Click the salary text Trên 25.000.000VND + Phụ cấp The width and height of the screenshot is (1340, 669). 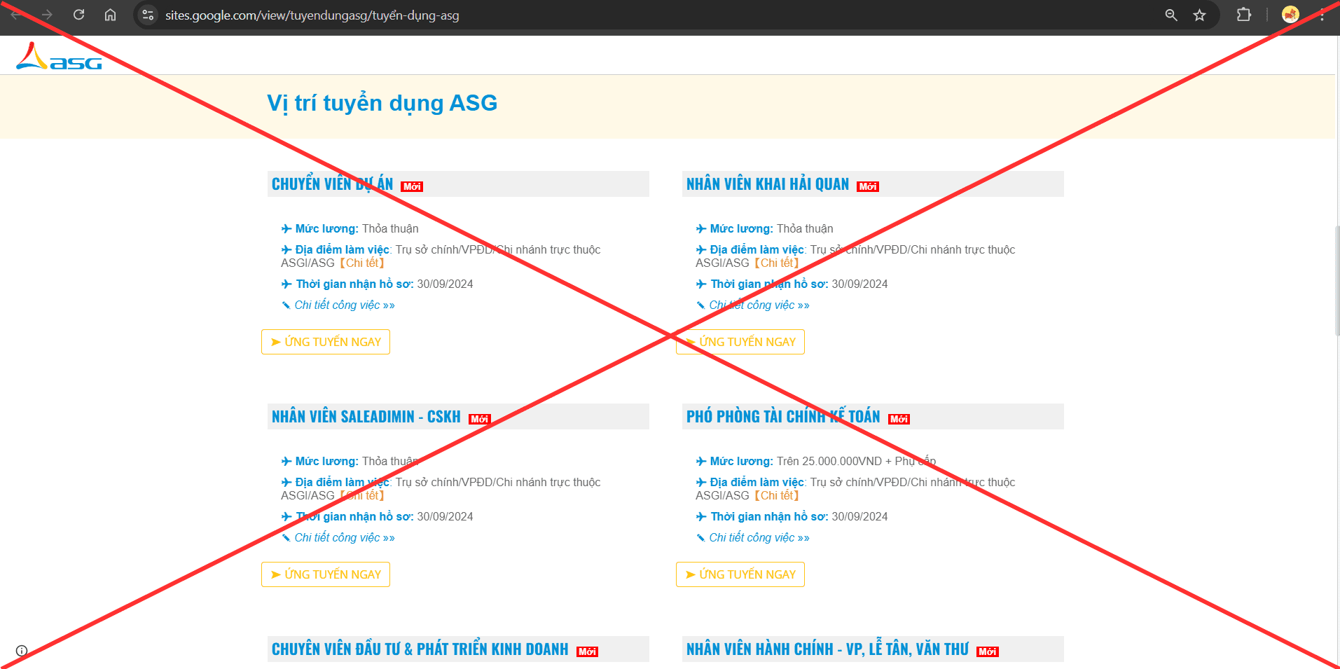click(856, 462)
